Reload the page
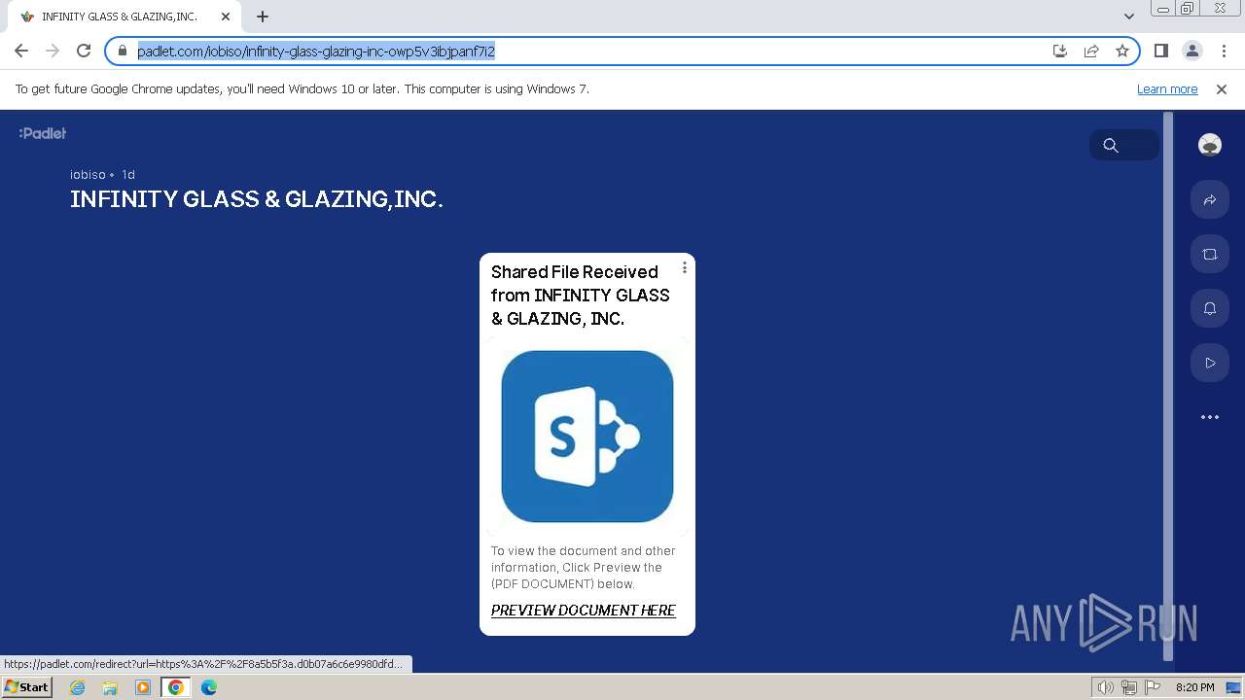 [84, 51]
